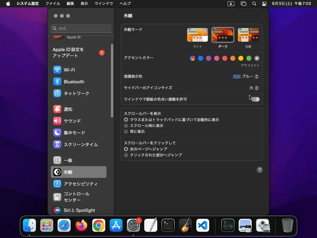317x238 pixels.
Task: Open the ファイル menu
Action: pyautogui.click(x=53, y=4)
